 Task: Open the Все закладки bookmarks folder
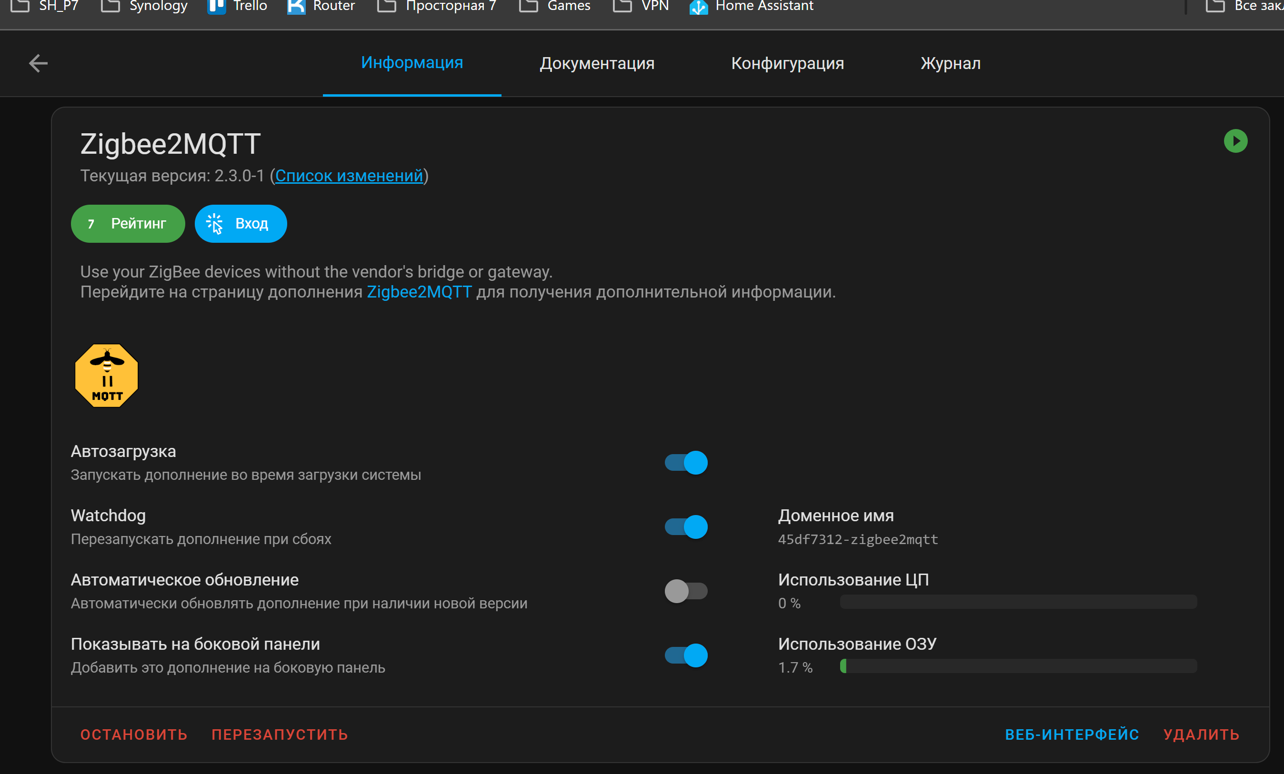[1245, 6]
